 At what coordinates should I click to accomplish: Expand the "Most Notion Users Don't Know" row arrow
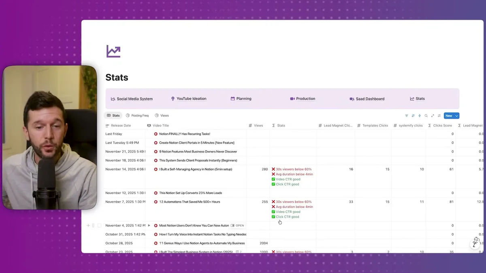click(x=149, y=225)
